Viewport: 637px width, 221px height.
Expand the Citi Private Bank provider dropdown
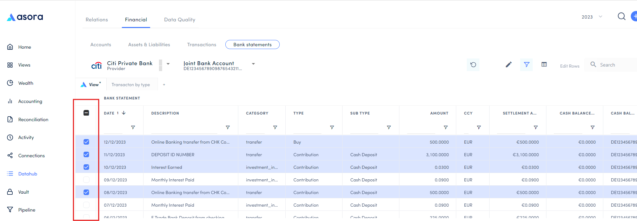coord(168,64)
